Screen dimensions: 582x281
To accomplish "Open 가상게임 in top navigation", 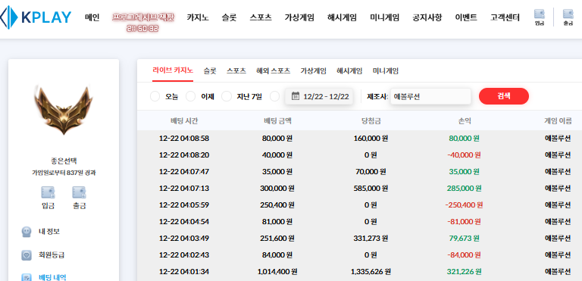I will click(x=299, y=17).
